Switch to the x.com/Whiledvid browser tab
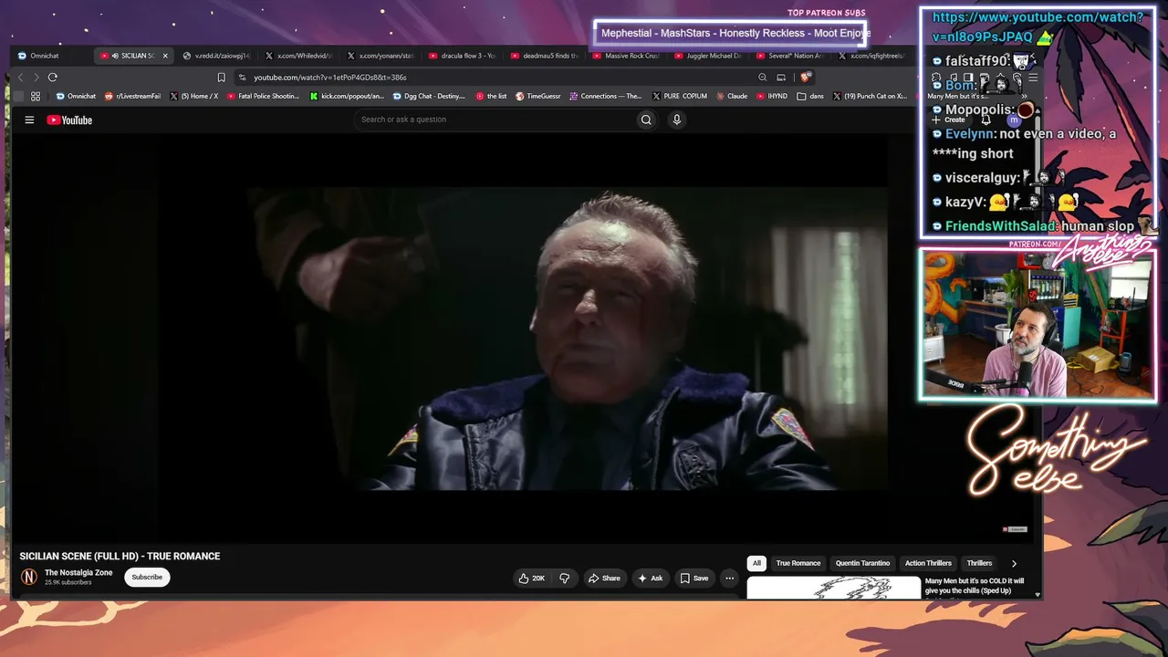Screen dimensions: 1168x657 (x=298, y=56)
